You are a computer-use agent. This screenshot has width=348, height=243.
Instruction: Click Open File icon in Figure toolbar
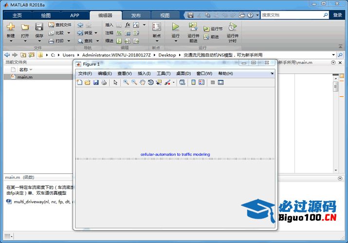[x=88, y=83]
